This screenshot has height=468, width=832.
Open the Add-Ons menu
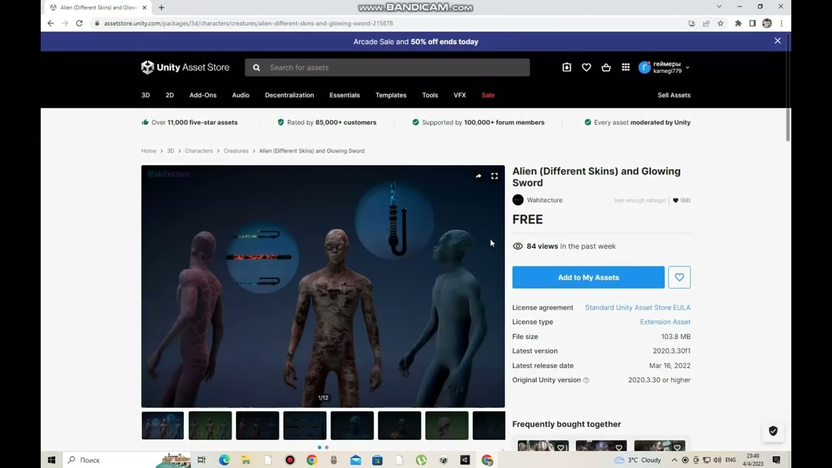203,95
